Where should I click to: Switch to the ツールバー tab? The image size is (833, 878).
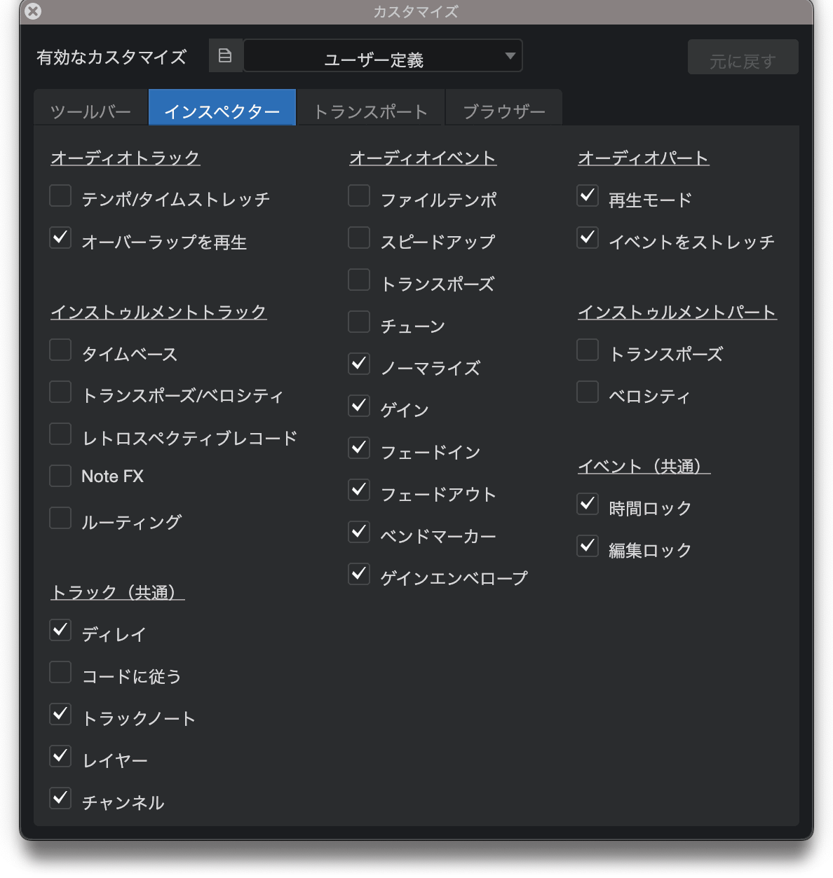coord(91,110)
